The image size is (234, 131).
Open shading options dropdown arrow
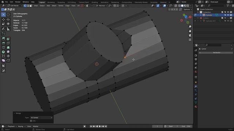[x=190, y=6]
